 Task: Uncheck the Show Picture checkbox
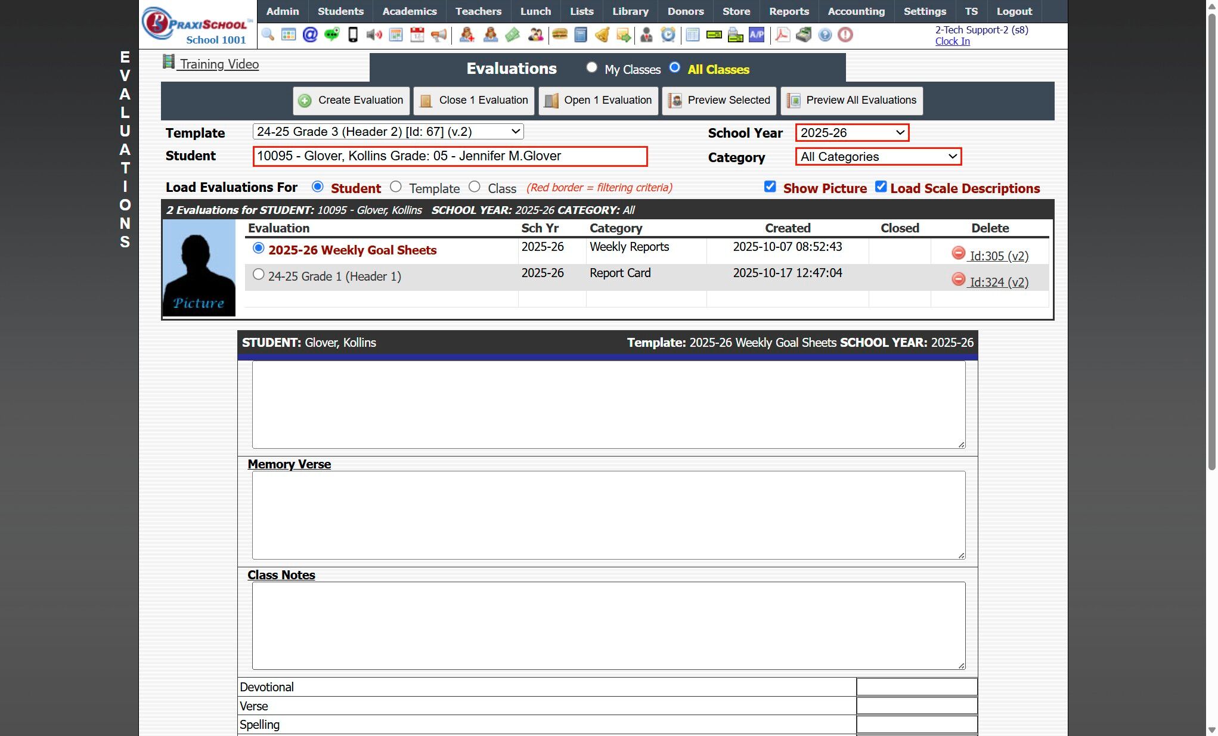770,187
